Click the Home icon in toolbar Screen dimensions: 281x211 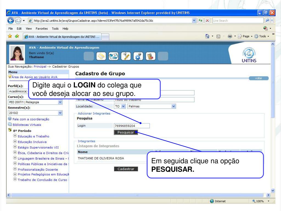click(x=207, y=36)
